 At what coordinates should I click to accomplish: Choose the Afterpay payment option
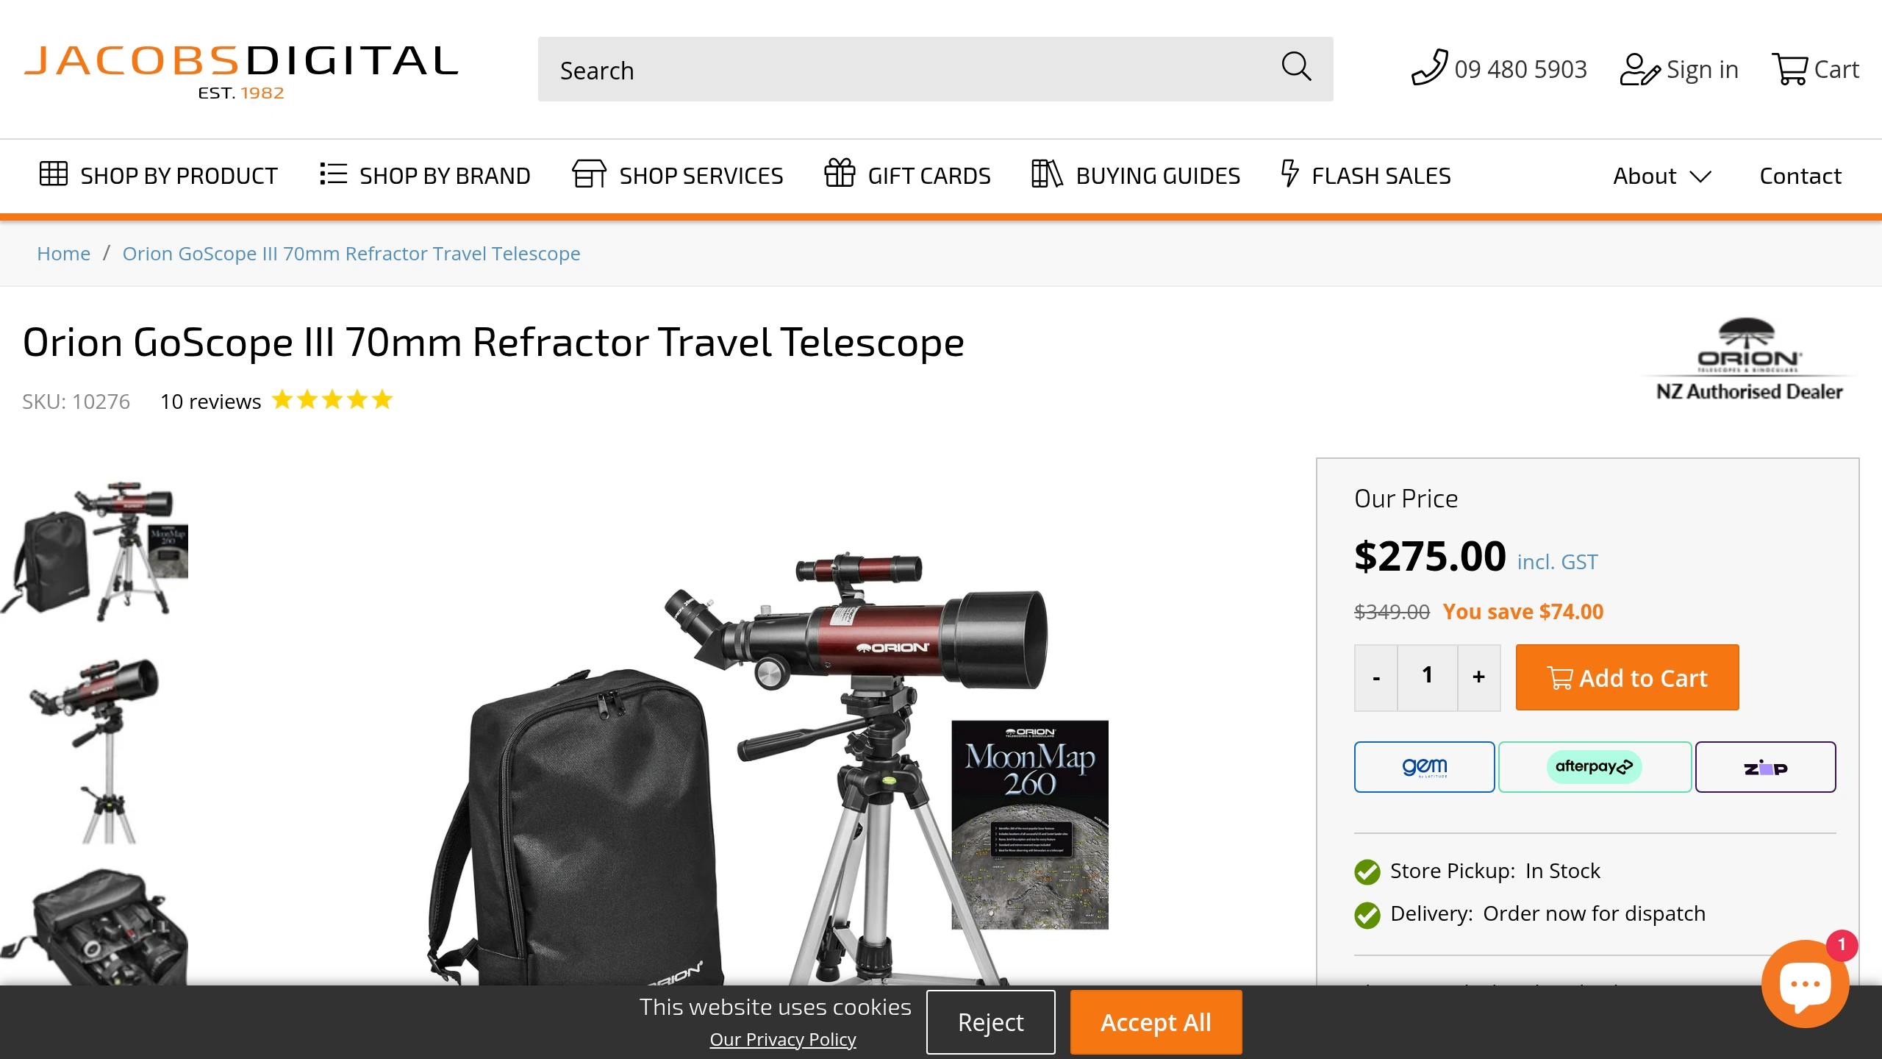pyautogui.click(x=1595, y=767)
